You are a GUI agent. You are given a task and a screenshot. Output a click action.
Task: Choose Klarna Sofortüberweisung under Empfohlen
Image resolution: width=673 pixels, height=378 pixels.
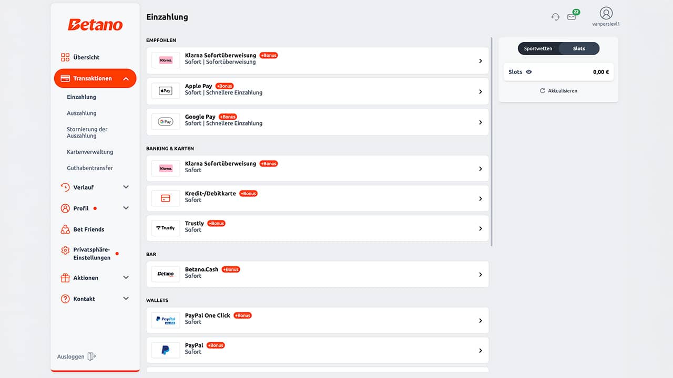(x=318, y=60)
